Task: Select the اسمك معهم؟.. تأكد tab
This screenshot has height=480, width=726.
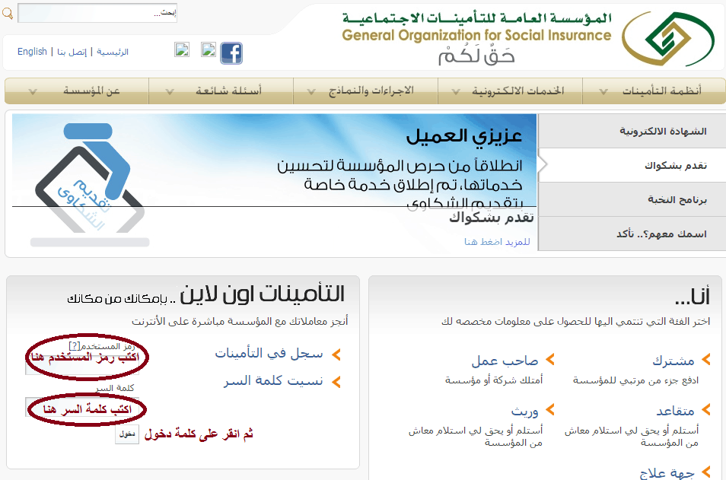Action: [631, 234]
